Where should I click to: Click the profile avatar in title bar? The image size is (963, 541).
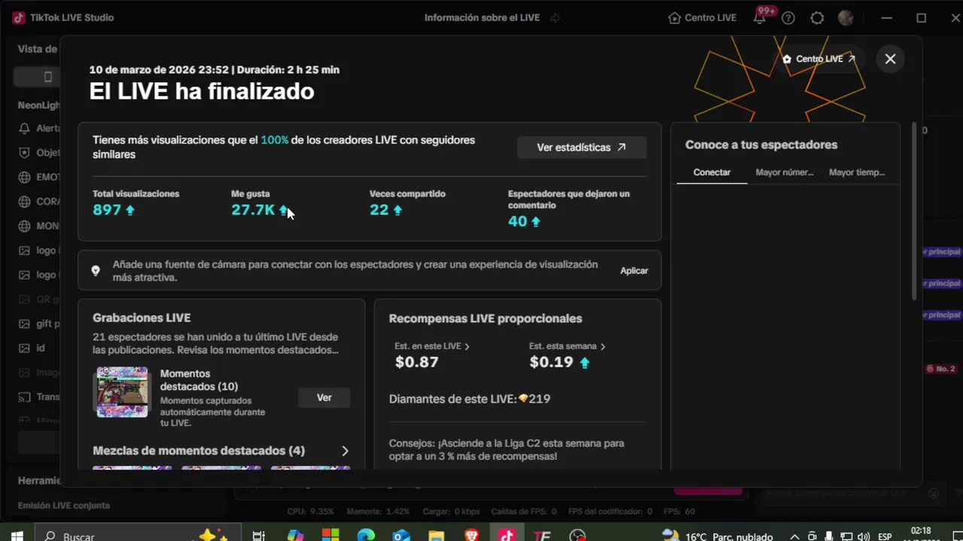(x=846, y=18)
